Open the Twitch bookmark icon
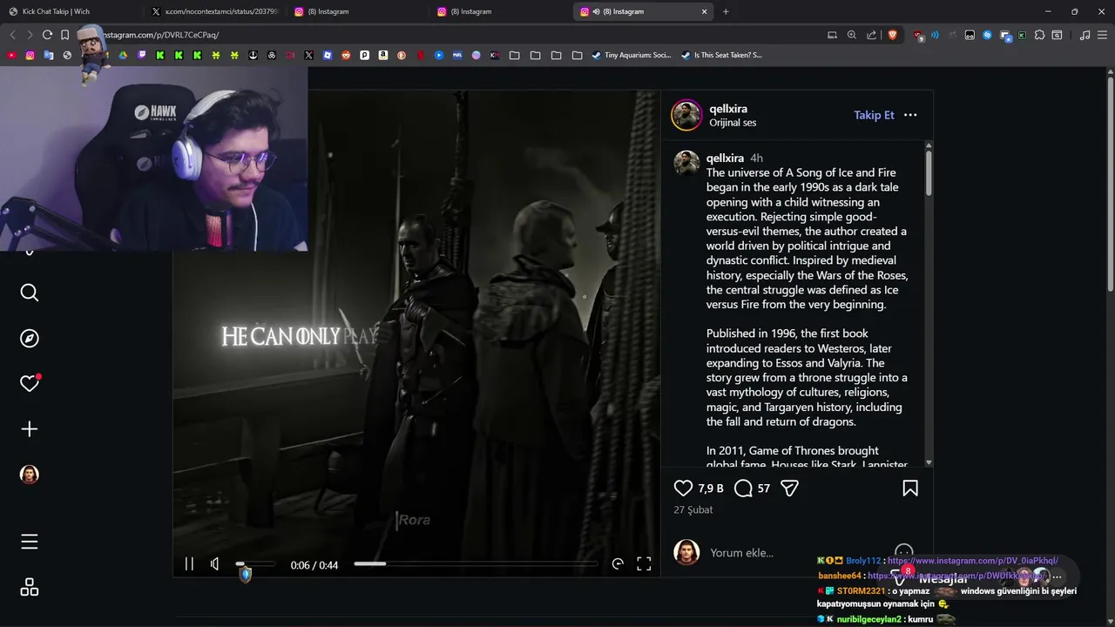This screenshot has height=627, width=1115. click(x=142, y=55)
